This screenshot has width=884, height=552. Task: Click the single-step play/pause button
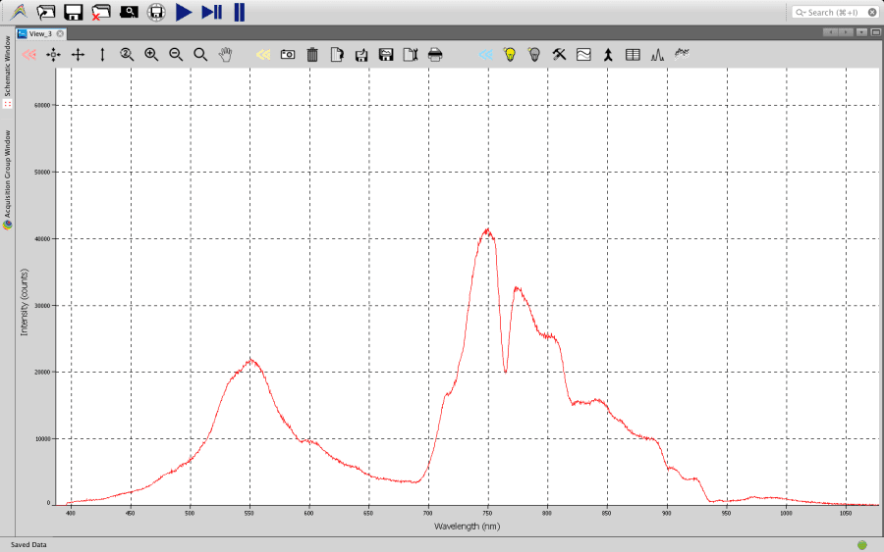pyautogui.click(x=211, y=12)
